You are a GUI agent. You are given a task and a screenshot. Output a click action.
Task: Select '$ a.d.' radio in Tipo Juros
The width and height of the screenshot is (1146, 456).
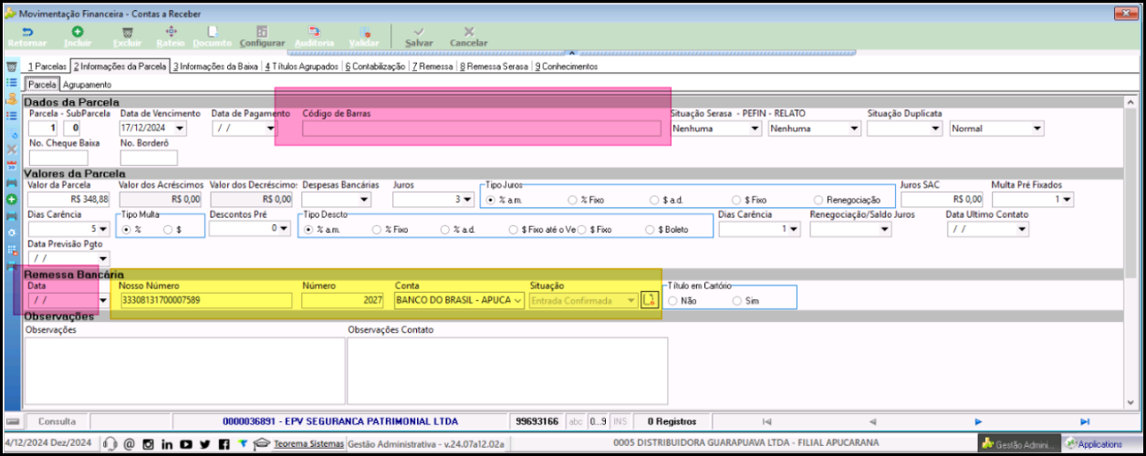[x=654, y=199]
